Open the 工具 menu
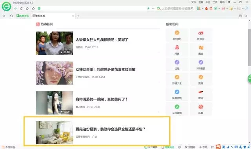This screenshot has height=149, width=251. click(x=215, y=2)
